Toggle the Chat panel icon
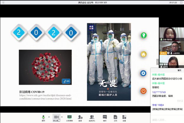Viewport: 184px width, 123px height. pos(105,117)
